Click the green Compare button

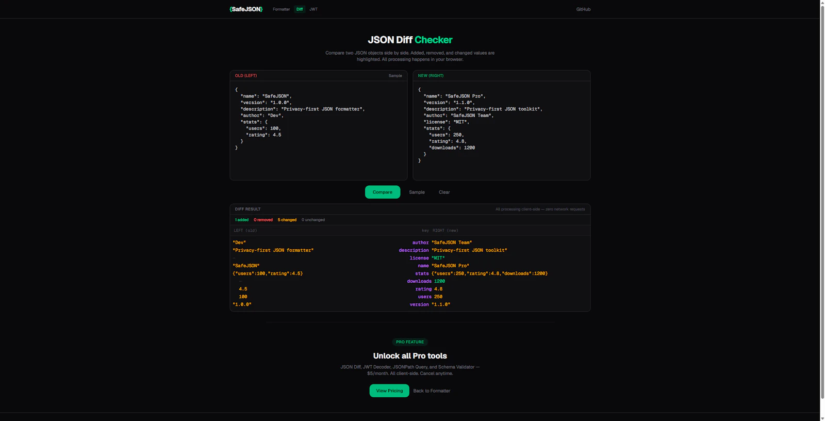(x=383, y=192)
